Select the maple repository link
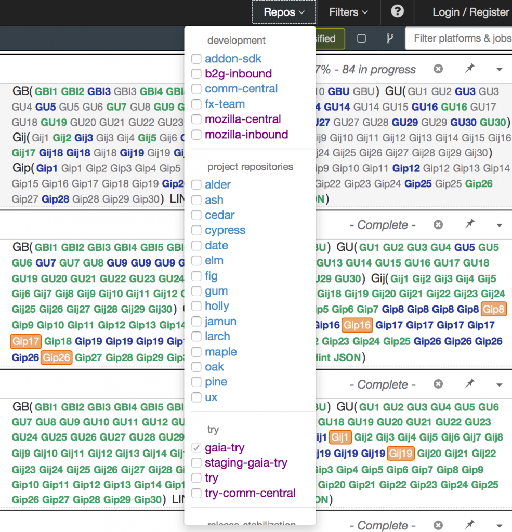Screen dimensions: 512x532 221,352
